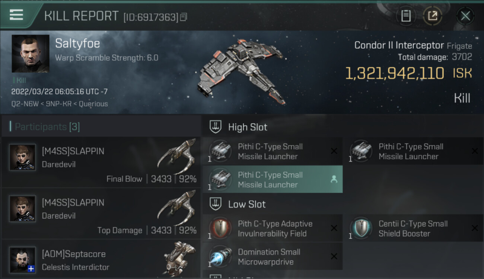Select Centii C-Type Small Shield Booster
Image resolution: width=484 pixels, height=279 pixels.
coord(413,228)
